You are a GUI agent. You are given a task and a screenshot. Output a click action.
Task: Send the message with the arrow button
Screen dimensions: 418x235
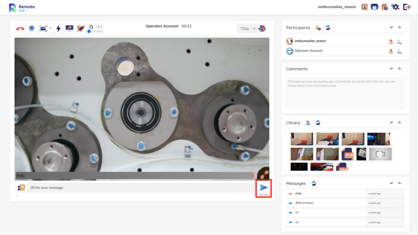click(x=263, y=188)
